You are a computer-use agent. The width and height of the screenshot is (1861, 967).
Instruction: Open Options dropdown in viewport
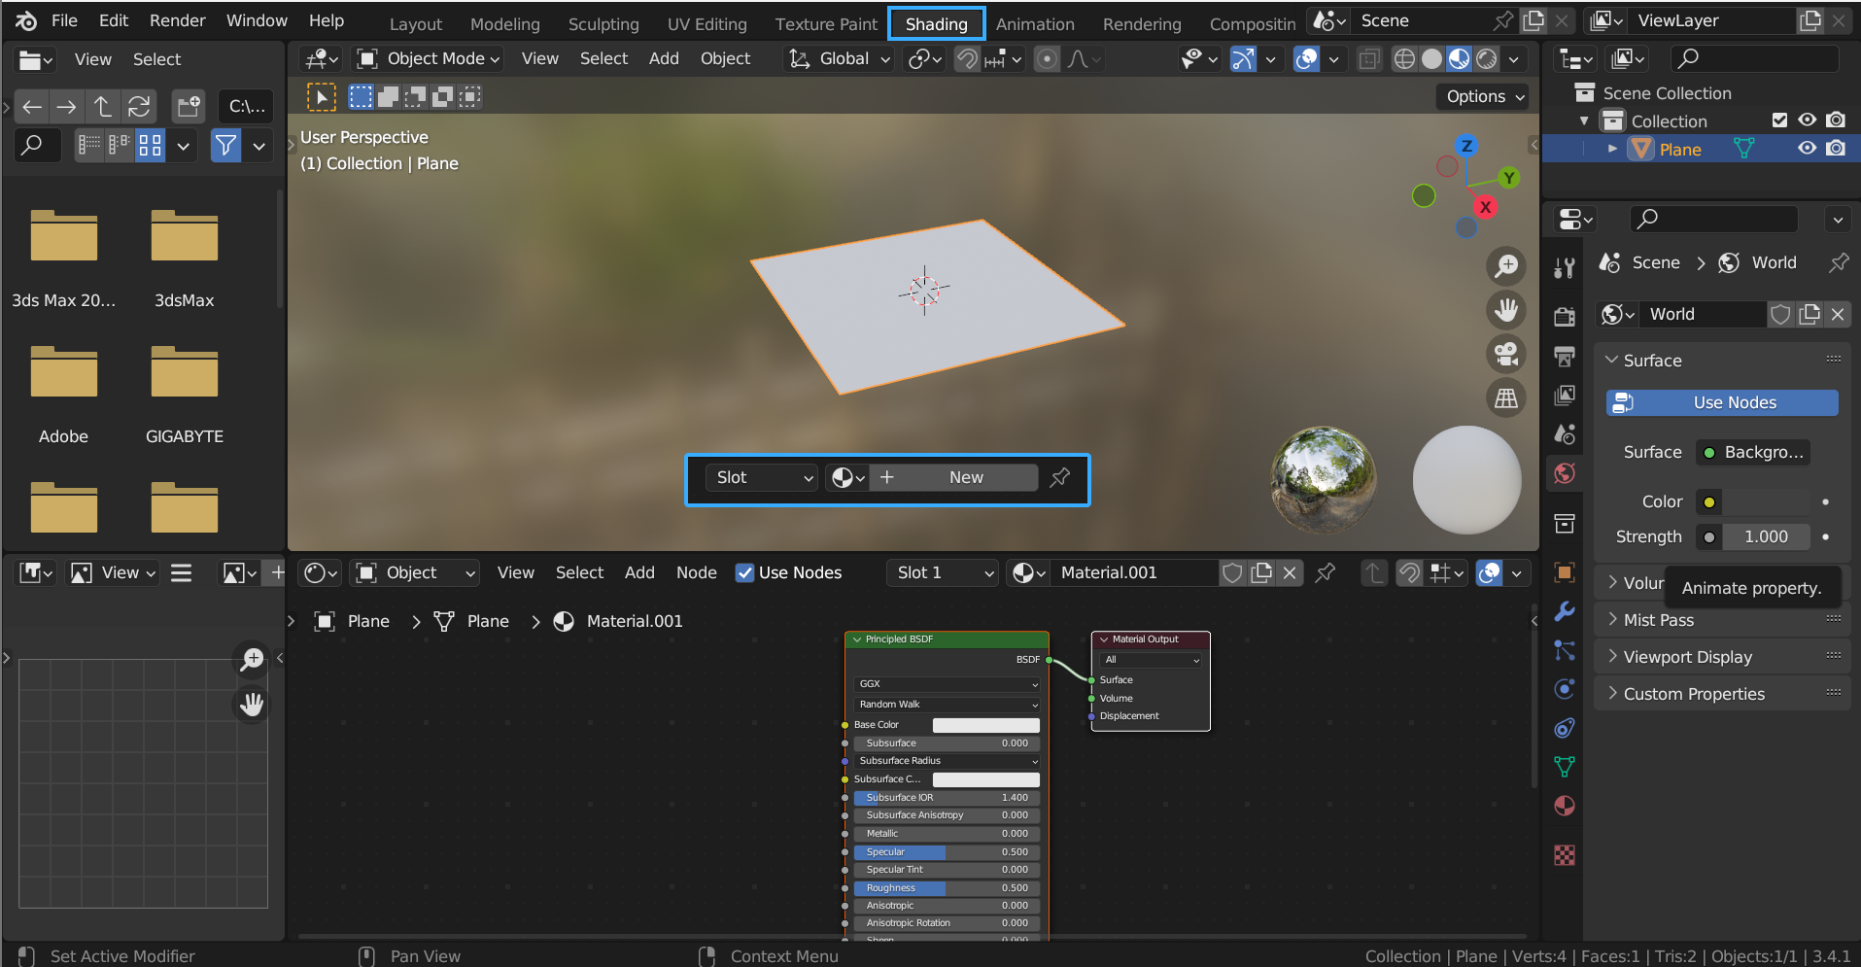(x=1484, y=96)
